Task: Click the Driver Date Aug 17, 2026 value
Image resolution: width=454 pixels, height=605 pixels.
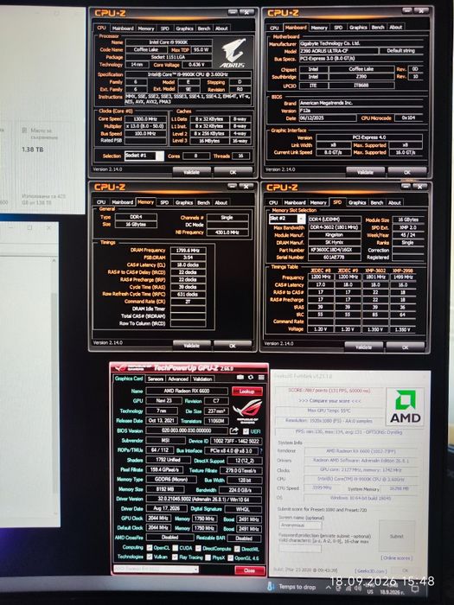Action: pyautogui.click(x=166, y=509)
